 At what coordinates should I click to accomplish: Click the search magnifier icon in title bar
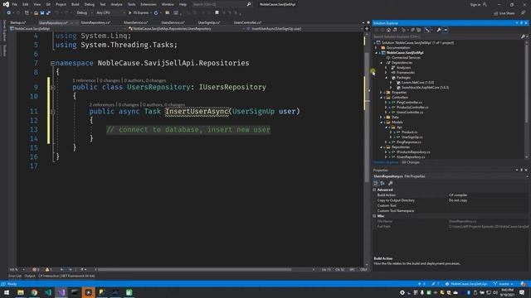click(x=249, y=4)
